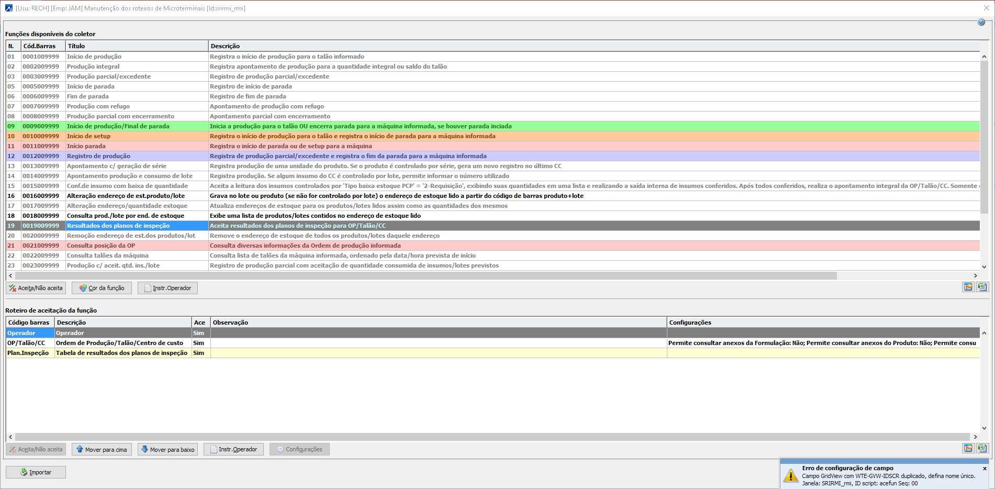
Task: Select the 'Produção integral' function
Action: [493, 66]
